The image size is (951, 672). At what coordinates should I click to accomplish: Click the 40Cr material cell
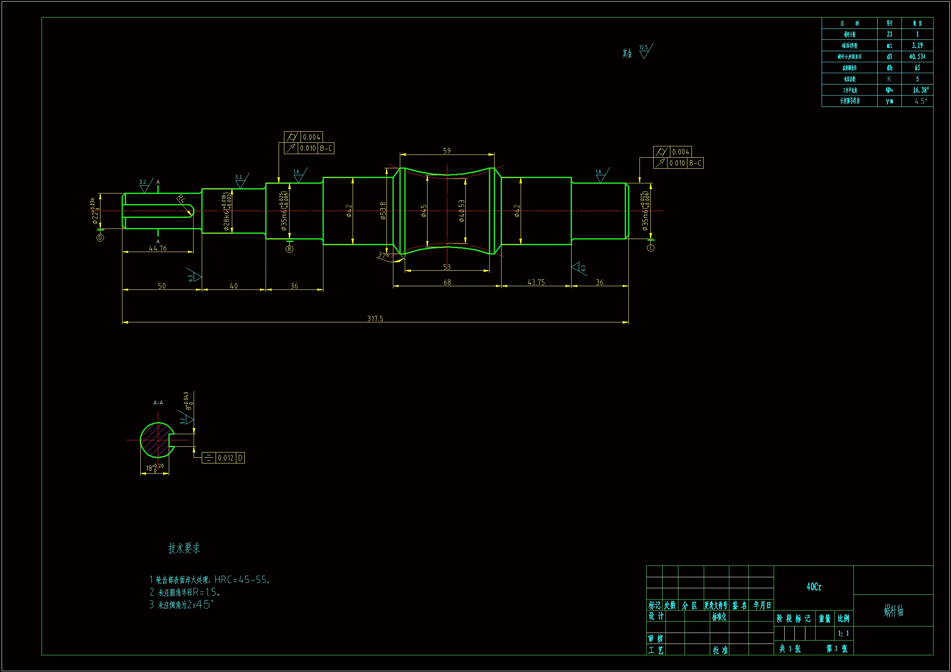tap(814, 587)
